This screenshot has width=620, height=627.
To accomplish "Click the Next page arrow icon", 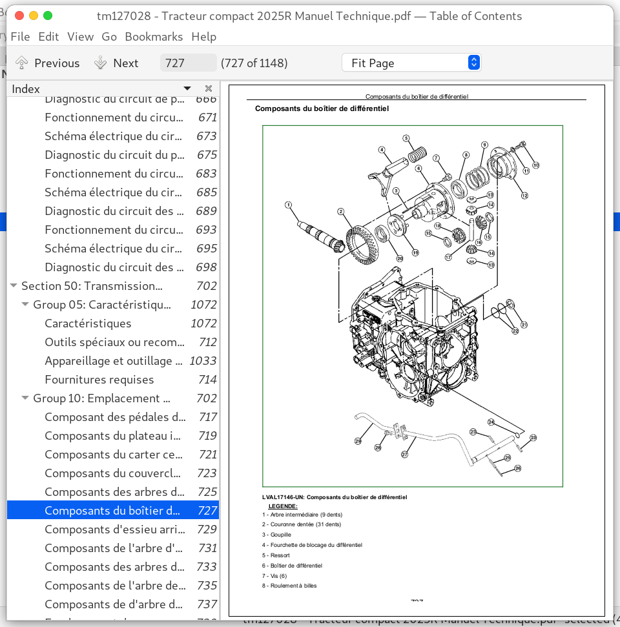I will pos(100,63).
